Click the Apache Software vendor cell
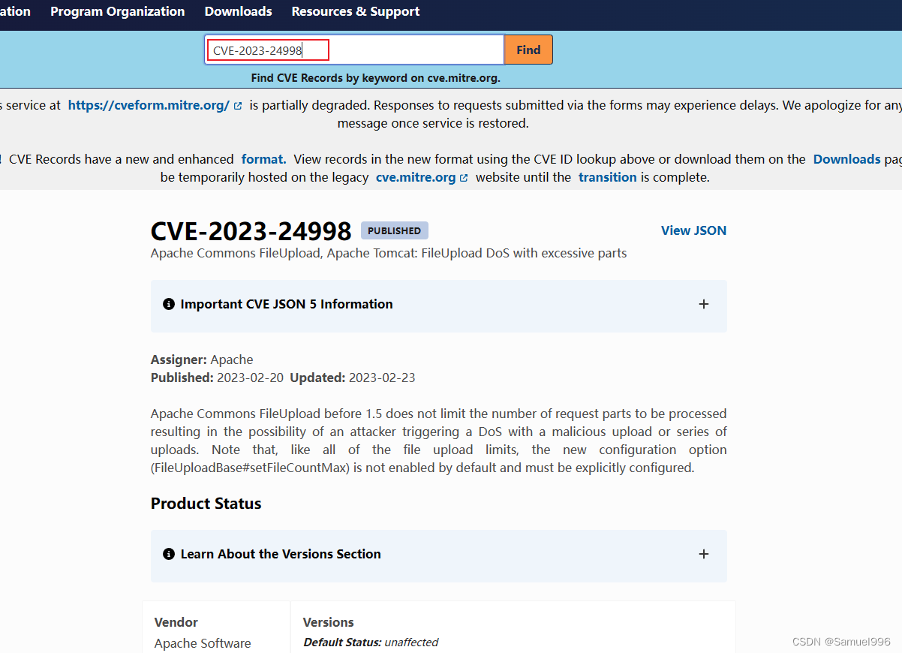Image resolution: width=902 pixels, height=653 pixels. tap(203, 643)
